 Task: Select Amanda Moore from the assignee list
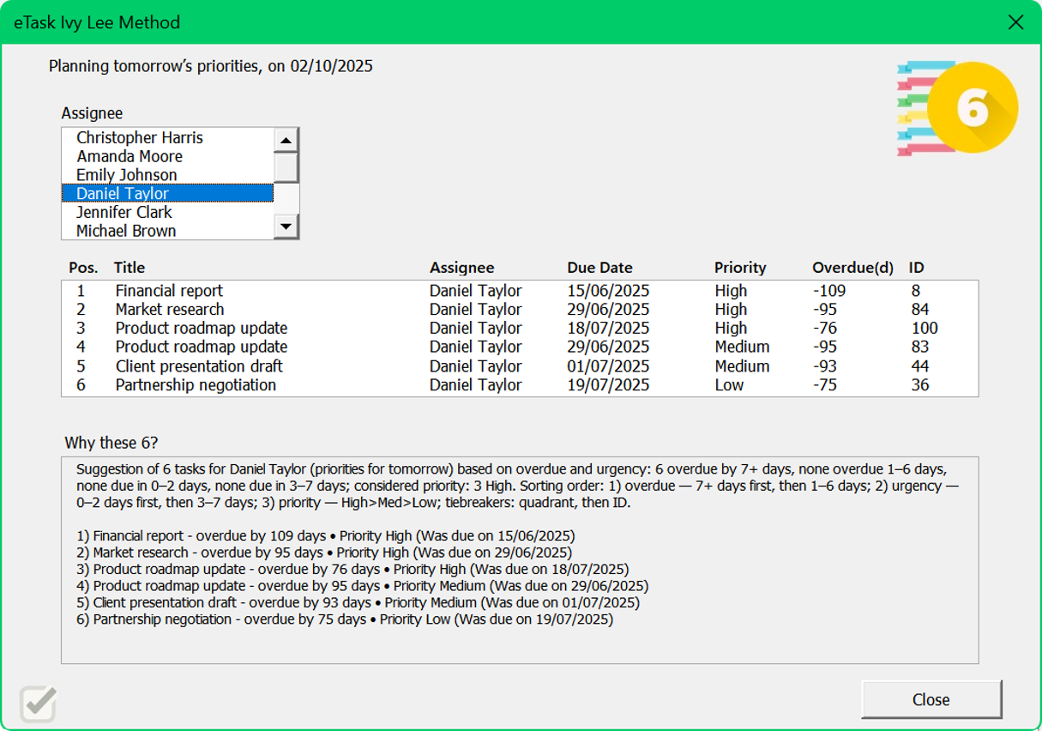(129, 156)
